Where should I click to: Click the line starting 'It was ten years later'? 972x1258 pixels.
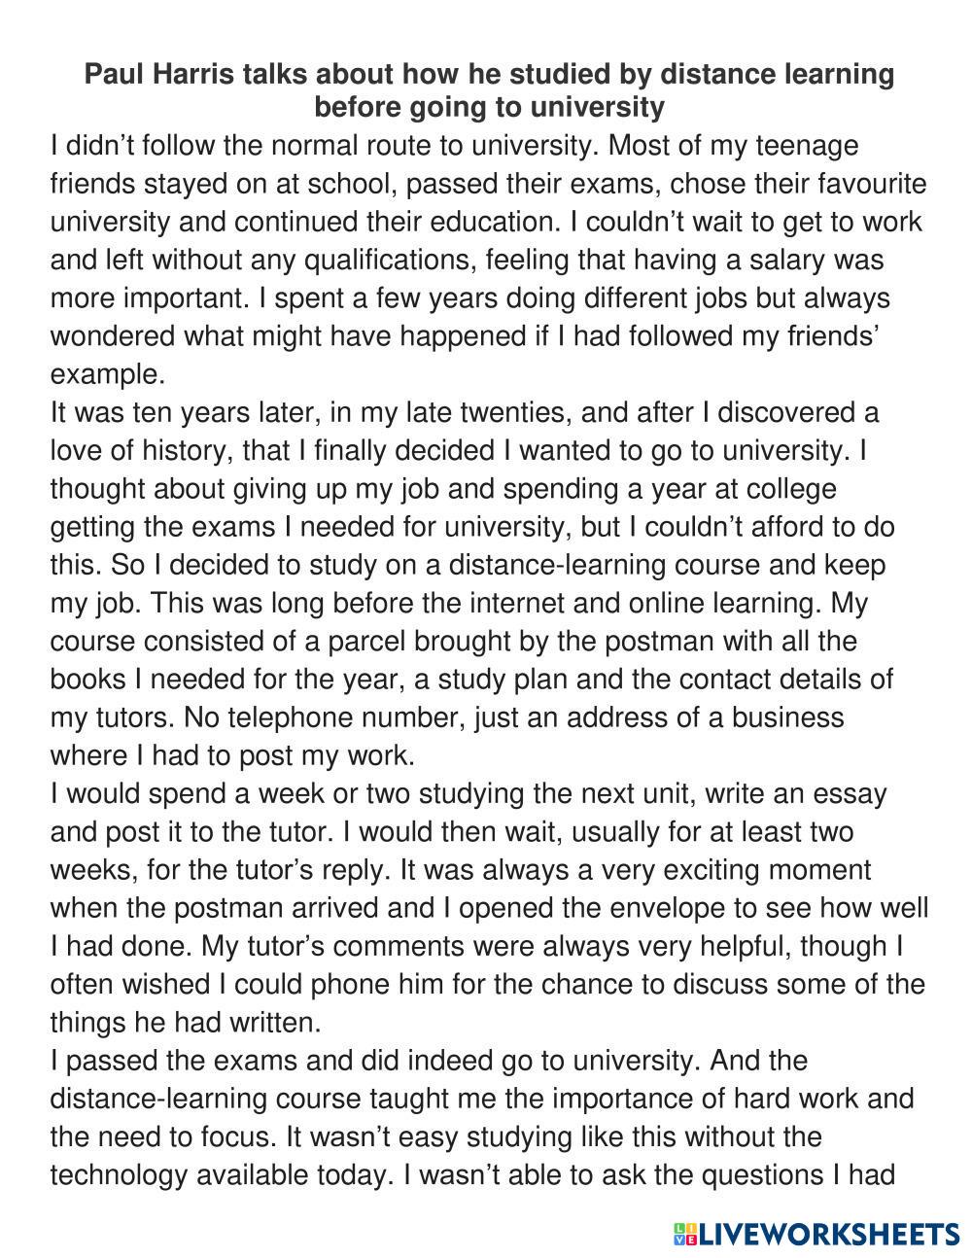(x=465, y=413)
